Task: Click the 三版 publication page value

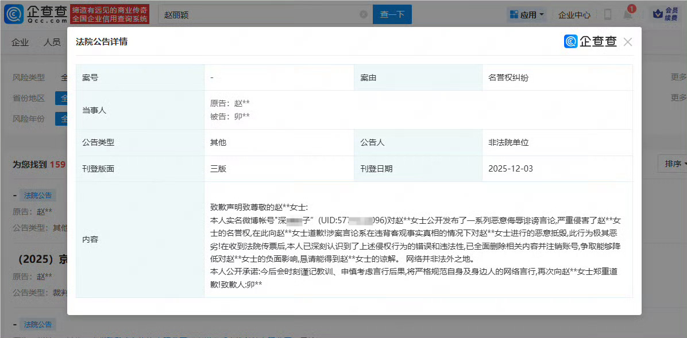Action: coord(218,169)
